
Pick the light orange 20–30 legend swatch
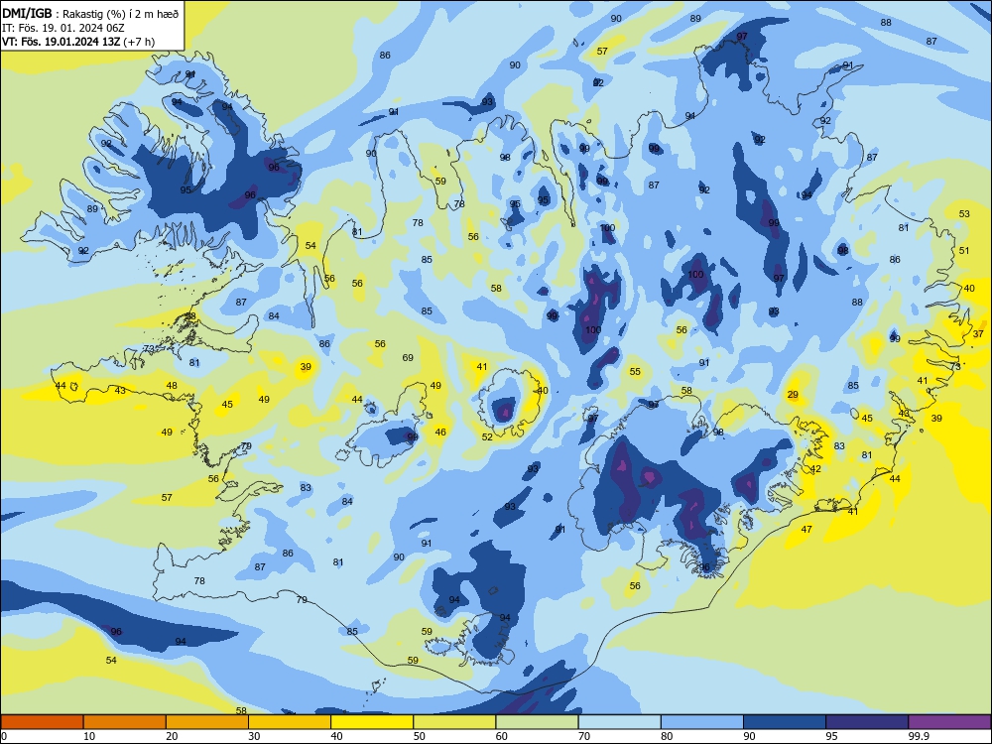(x=207, y=722)
